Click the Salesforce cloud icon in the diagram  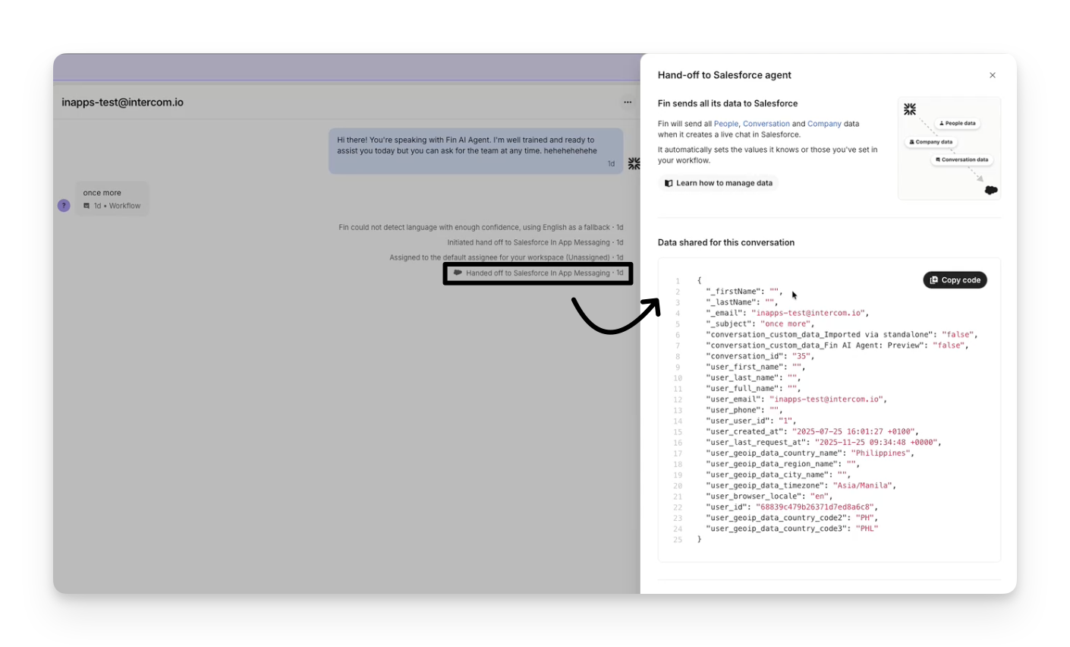pos(990,190)
